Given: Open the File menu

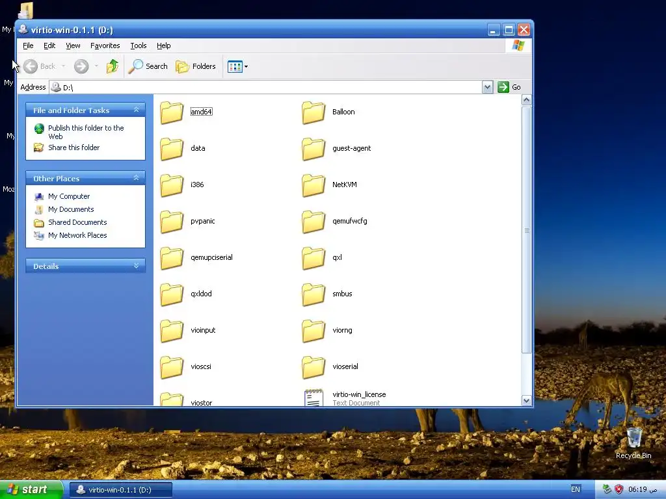Looking at the screenshot, I should pos(28,45).
